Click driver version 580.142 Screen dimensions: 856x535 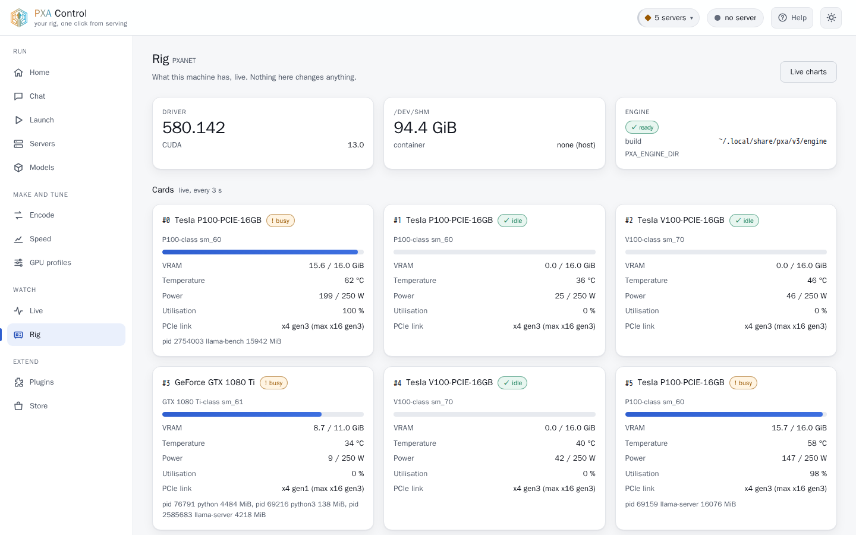[x=194, y=128]
